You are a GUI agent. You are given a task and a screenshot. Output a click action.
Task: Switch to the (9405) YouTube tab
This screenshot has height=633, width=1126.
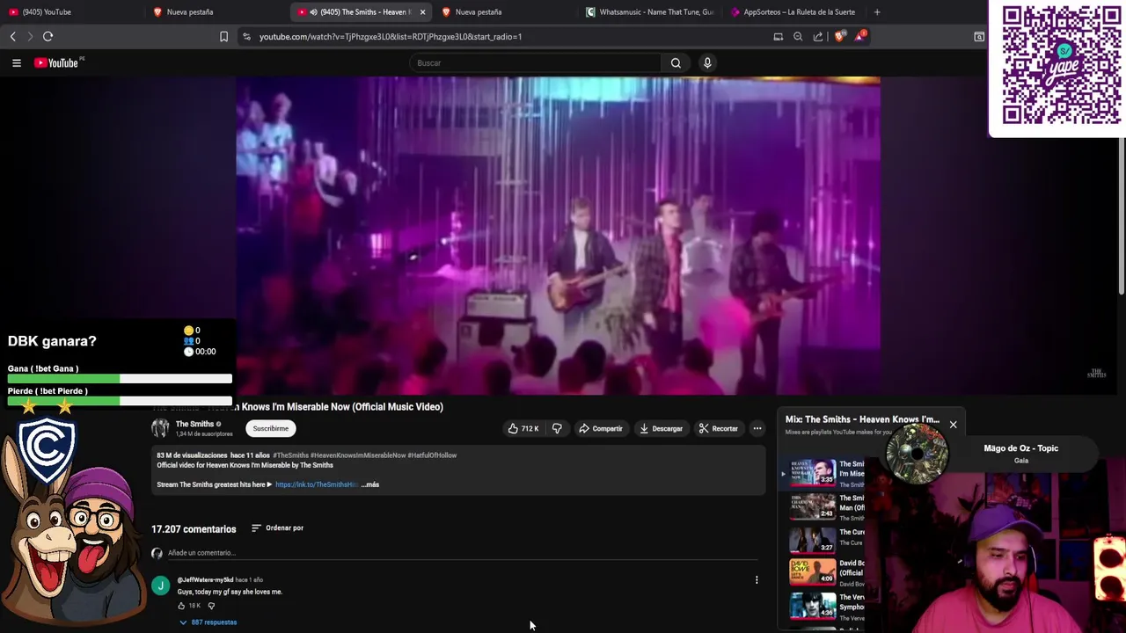coord(70,12)
